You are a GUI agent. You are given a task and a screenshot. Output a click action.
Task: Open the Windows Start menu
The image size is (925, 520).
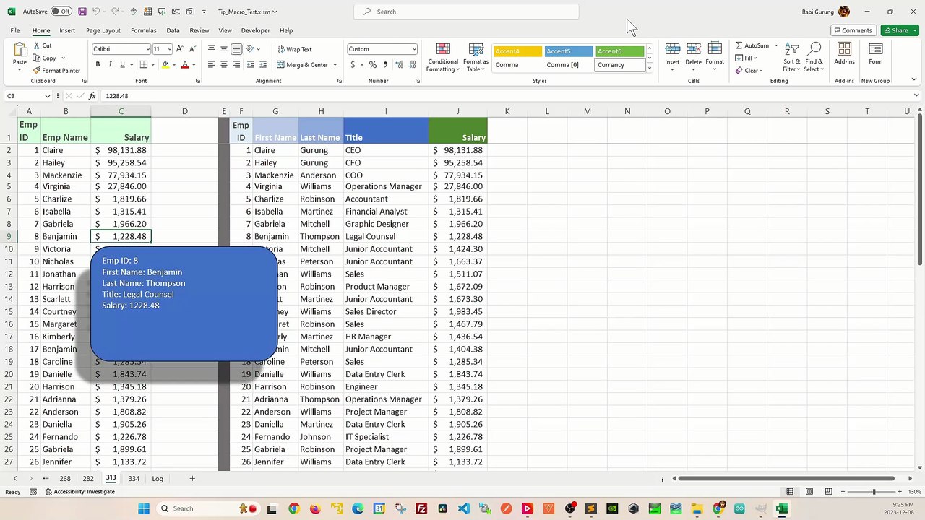pyautogui.click(x=143, y=508)
